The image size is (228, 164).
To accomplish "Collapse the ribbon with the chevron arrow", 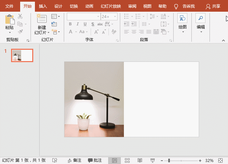I will coord(223,40).
